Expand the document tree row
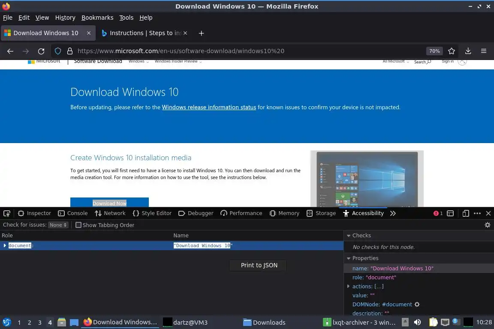The width and height of the screenshot is (494, 329). pyautogui.click(x=4, y=245)
